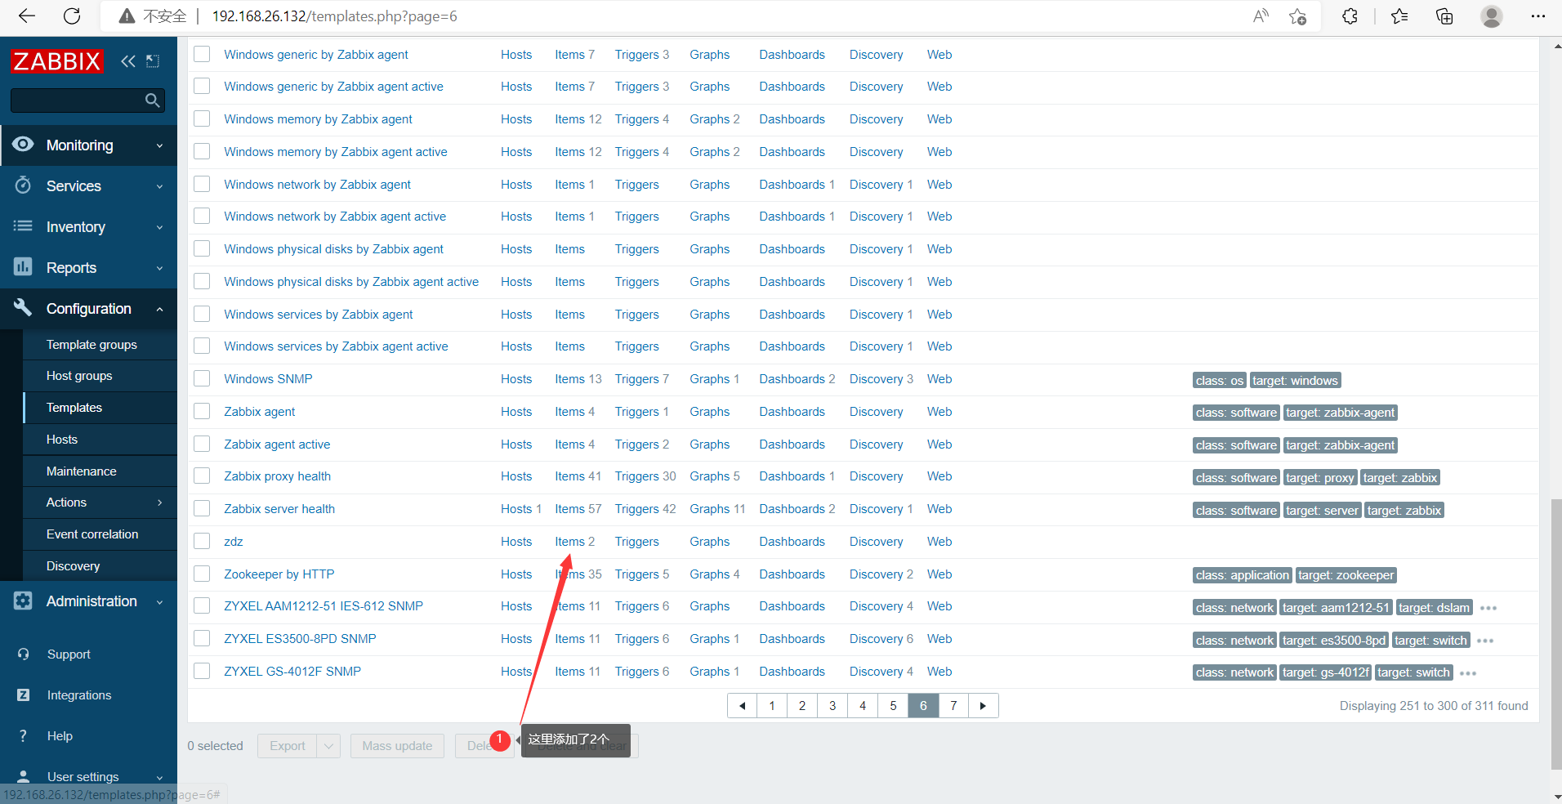This screenshot has width=1562, height=804.
Task: Click the Inventory list icon
Action: pos(23,226)
